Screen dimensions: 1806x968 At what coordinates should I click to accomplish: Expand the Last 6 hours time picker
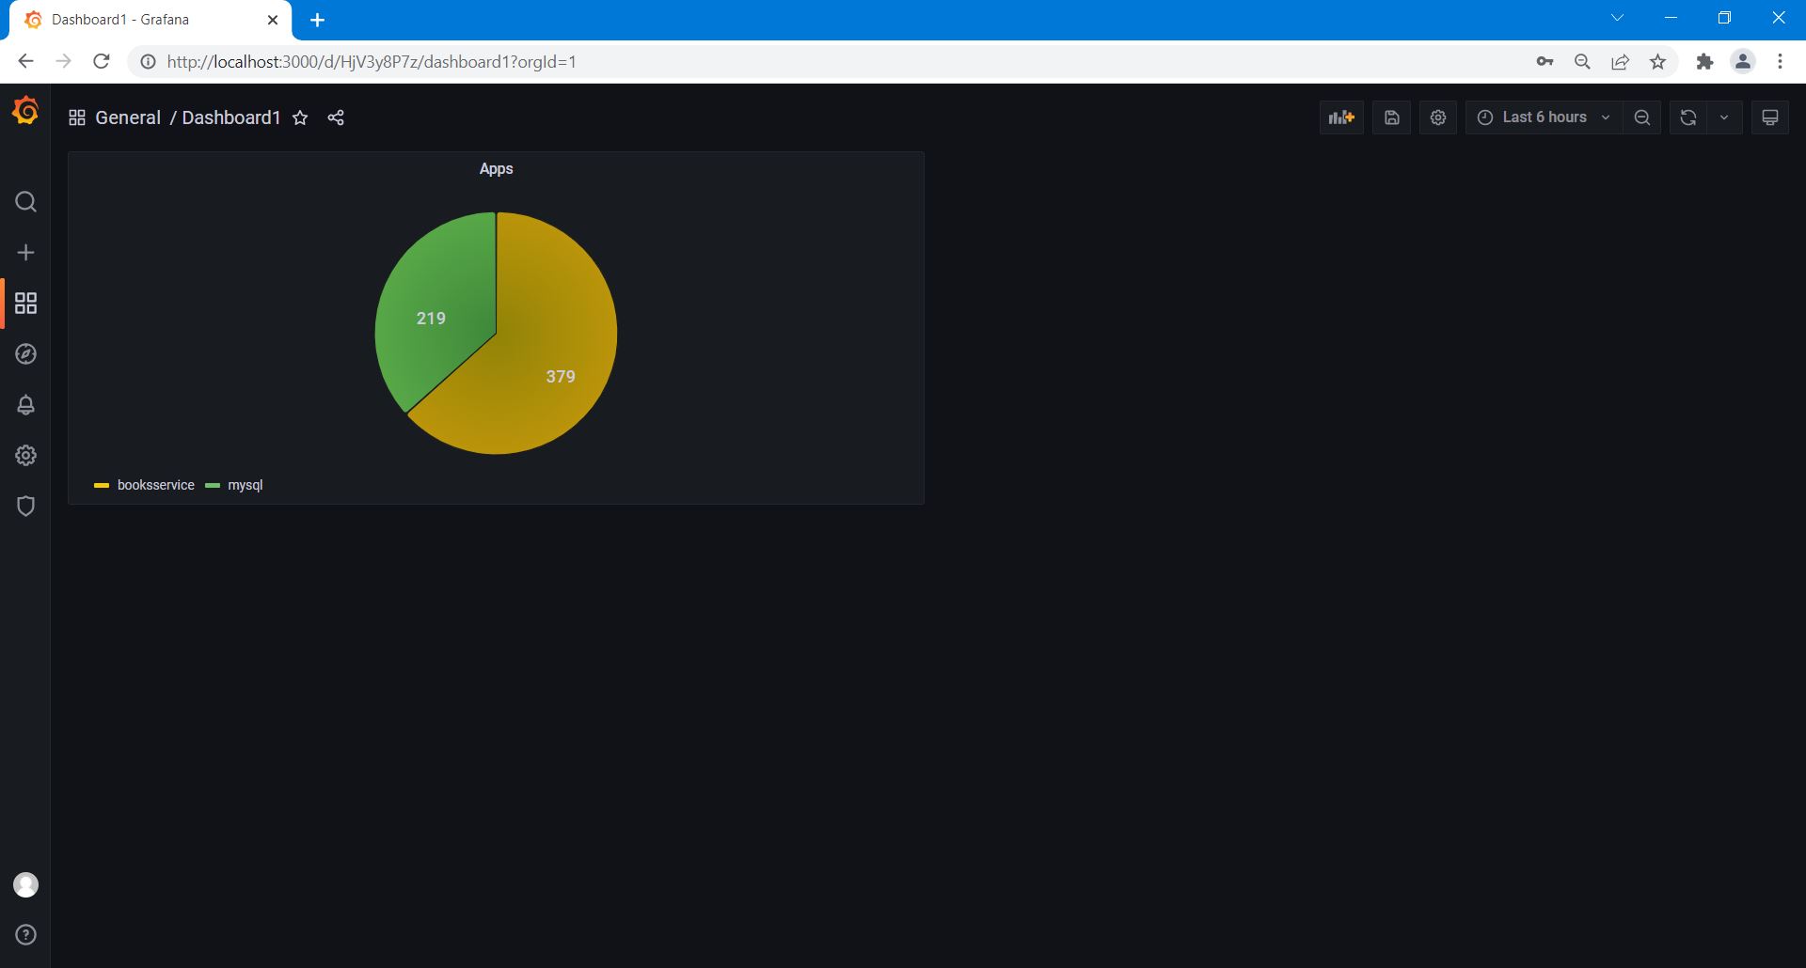click(1543, 117)
